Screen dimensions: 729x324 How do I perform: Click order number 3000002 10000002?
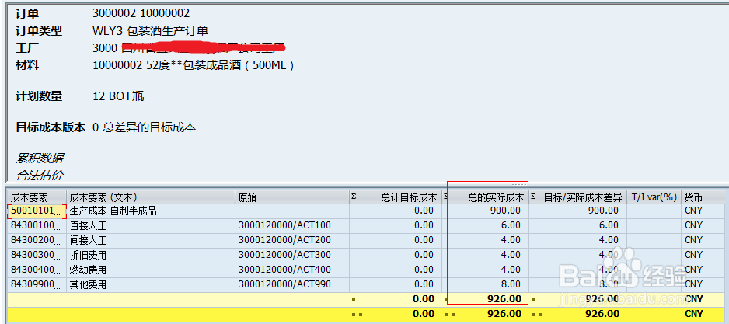141,13
